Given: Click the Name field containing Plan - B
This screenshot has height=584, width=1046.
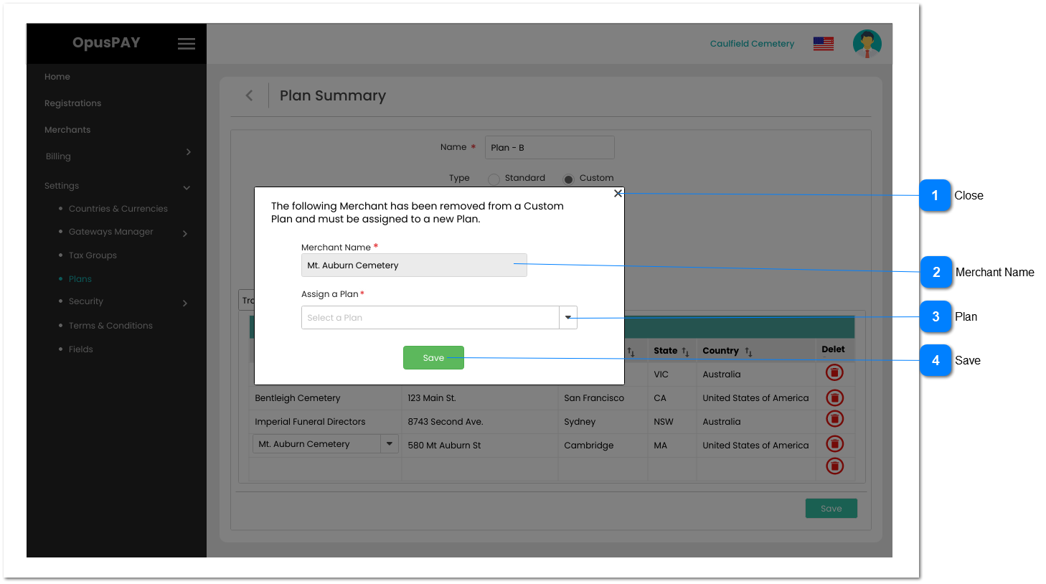Looking at the screenshot, I should click(x=550, y=147).
